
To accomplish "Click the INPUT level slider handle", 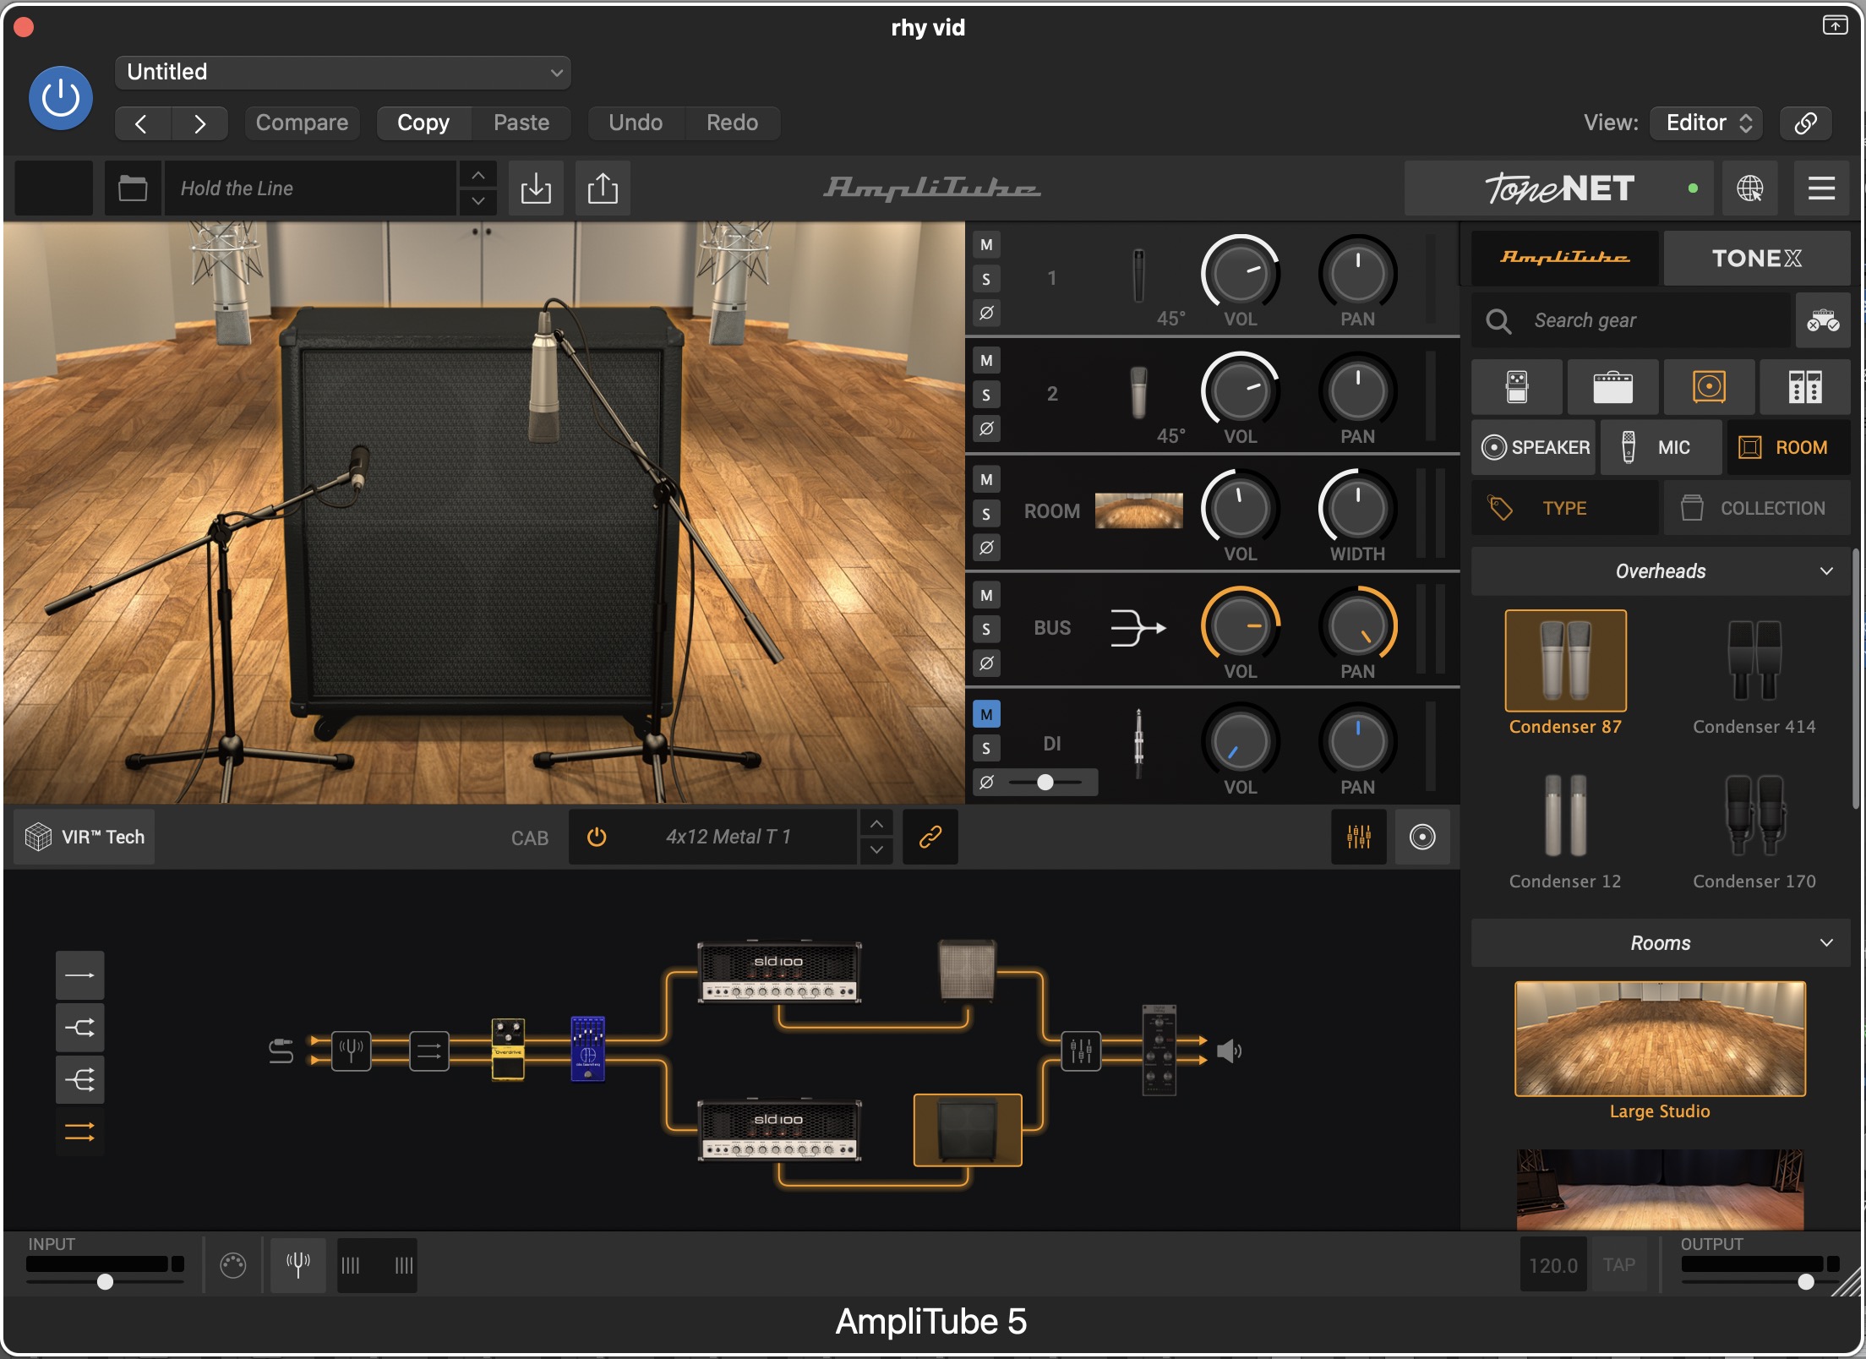I will click(x=105, y=1281).
